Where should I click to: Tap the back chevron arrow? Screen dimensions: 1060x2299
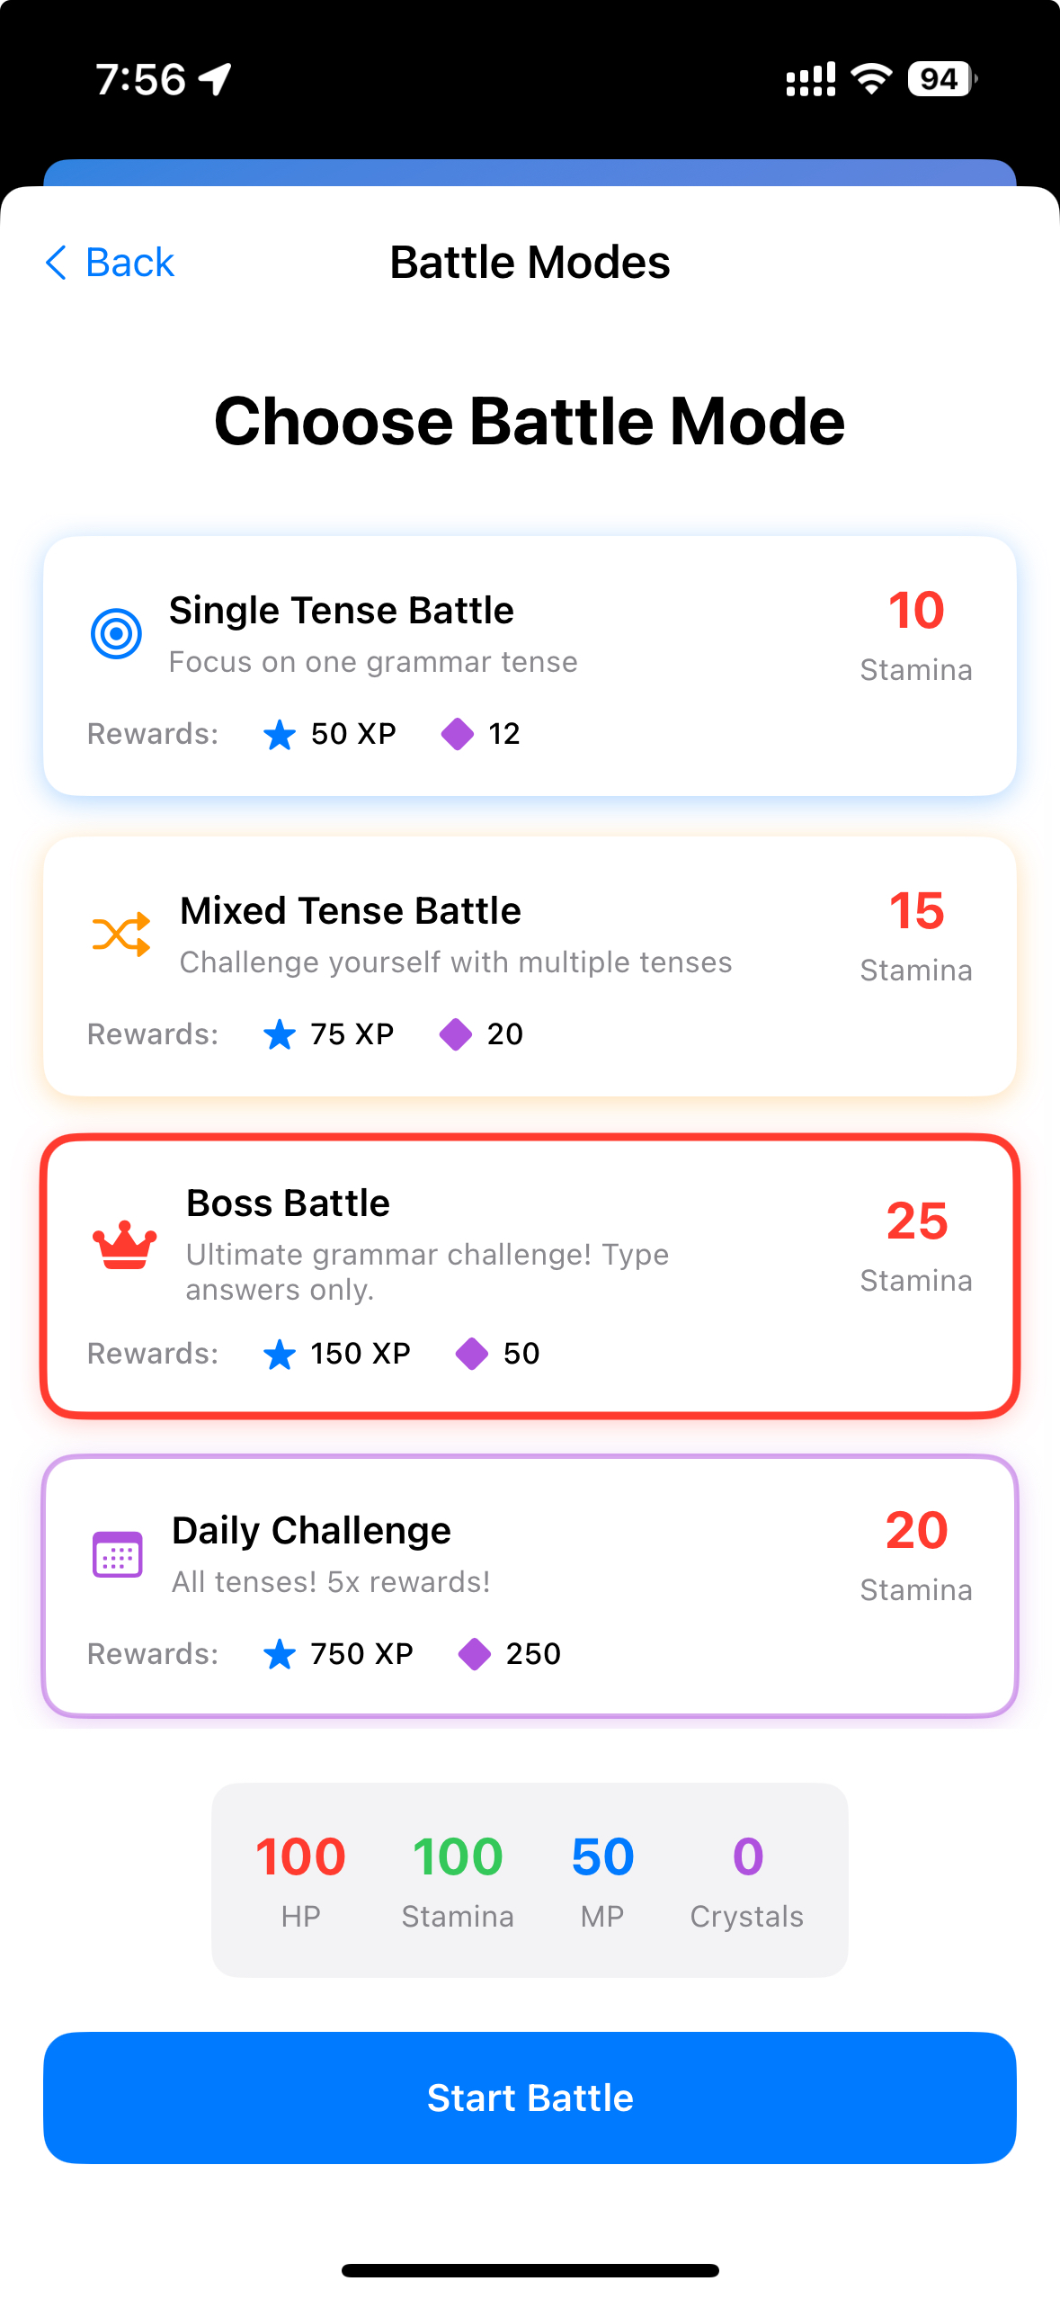pyautogui.click(x=56, y=263)
